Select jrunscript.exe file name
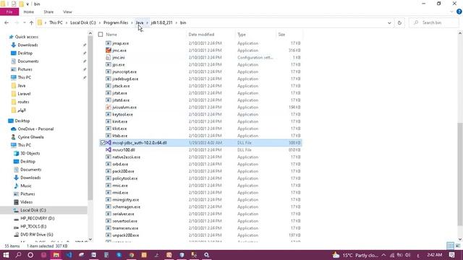The image size is (463, 260). [124, 71]
